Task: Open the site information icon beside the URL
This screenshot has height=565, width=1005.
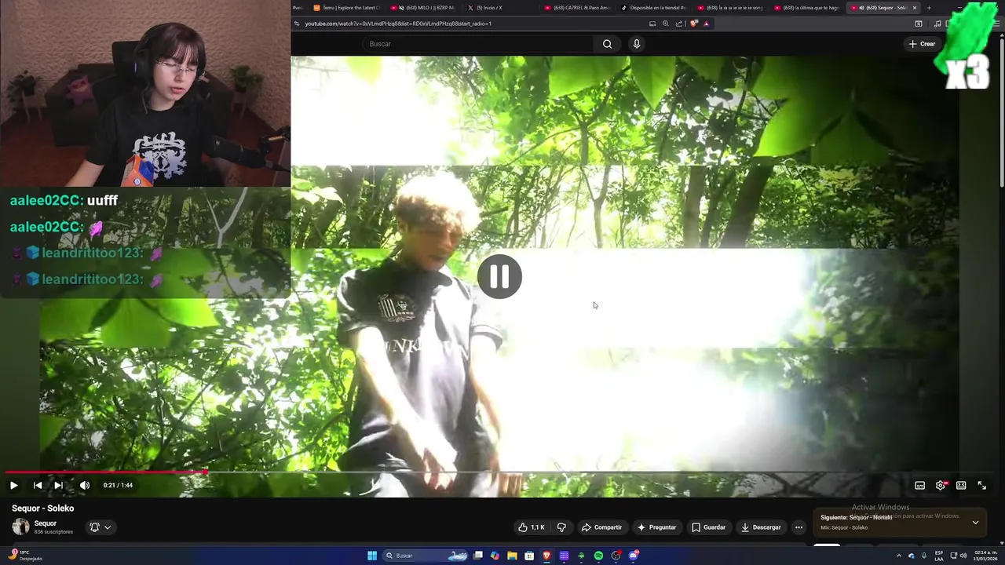Action: [x=297, y=24]
